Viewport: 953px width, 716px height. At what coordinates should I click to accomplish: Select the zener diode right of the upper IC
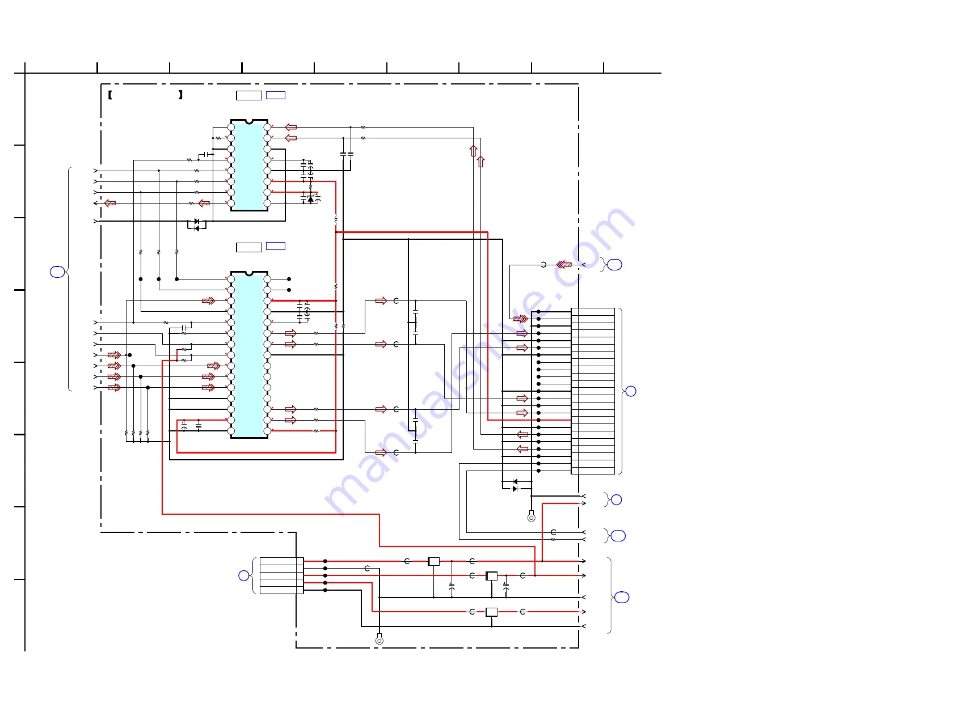click(310, 199)
